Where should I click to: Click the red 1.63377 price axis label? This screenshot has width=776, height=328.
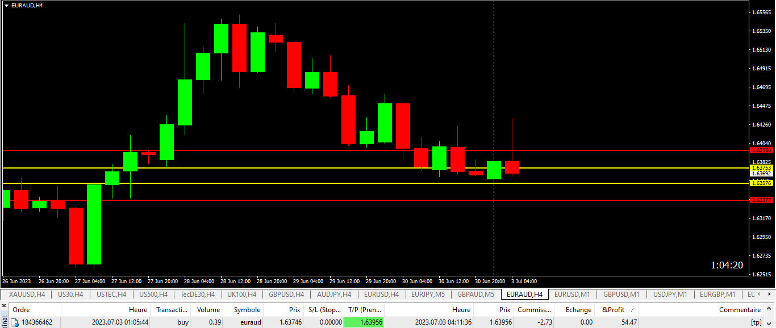761,200
